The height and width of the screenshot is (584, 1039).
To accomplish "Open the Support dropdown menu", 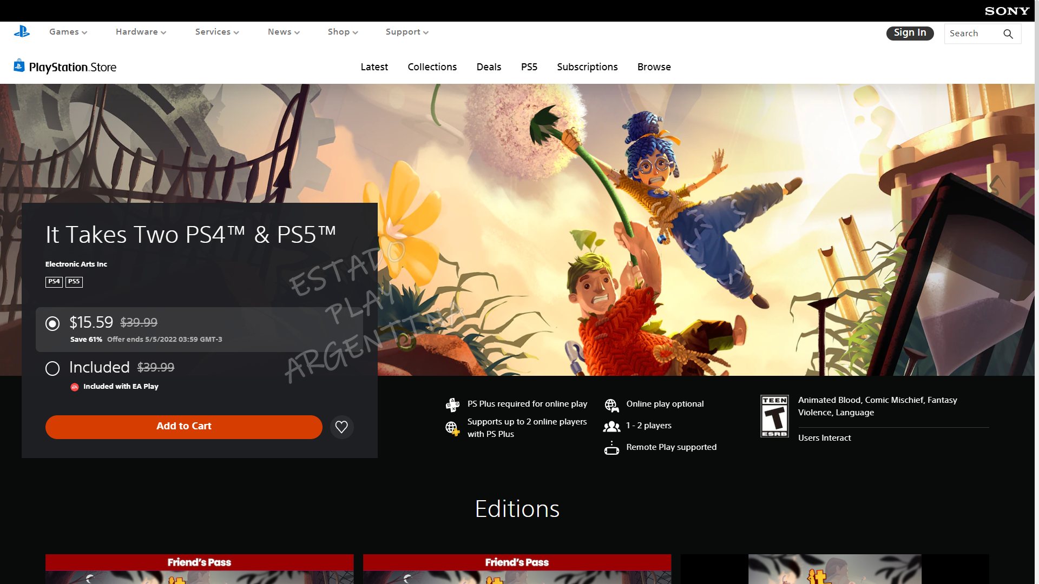I will pos(407,32).
